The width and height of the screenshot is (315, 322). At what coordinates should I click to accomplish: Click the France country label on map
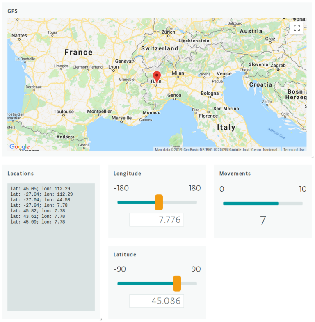point(78,52)
